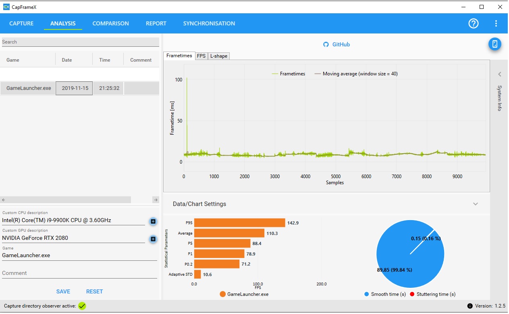Click the Comment column header
Viewport: 509px width, 314px height.
coord(141,60)
